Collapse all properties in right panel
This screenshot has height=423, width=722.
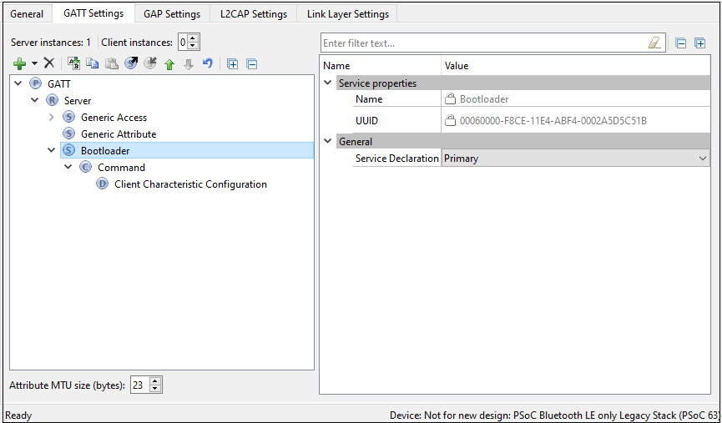tap(681, 43)
